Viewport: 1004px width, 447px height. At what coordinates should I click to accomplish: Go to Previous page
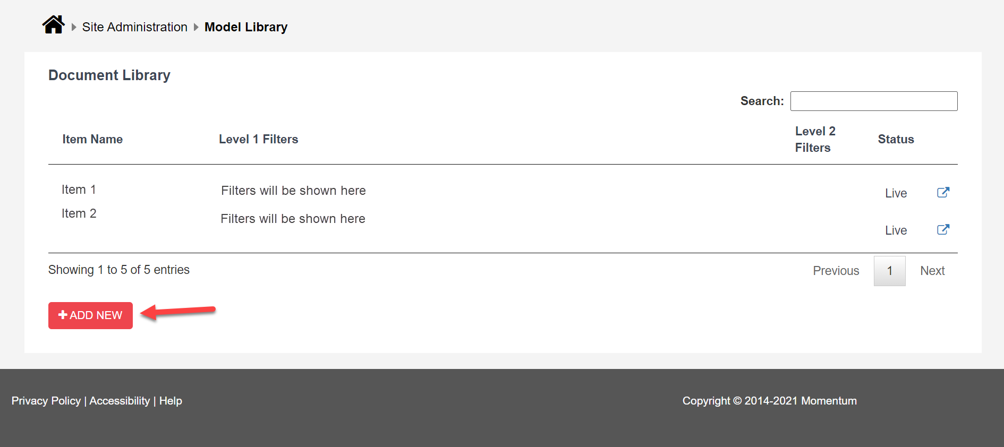(836, 271)
